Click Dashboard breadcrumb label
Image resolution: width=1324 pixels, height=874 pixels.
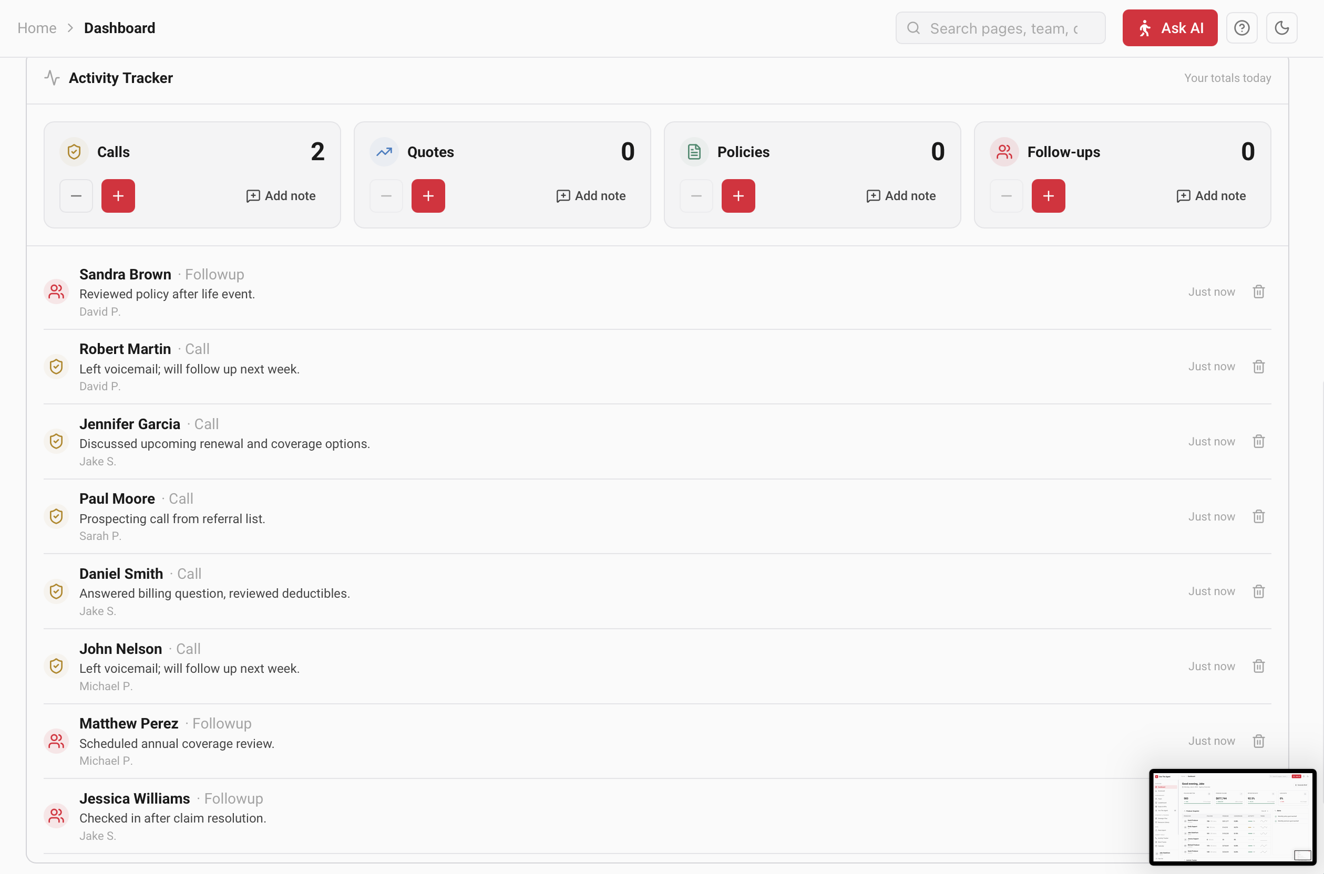tap(119, 28)
